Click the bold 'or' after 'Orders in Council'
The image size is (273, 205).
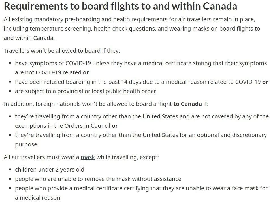115,126
